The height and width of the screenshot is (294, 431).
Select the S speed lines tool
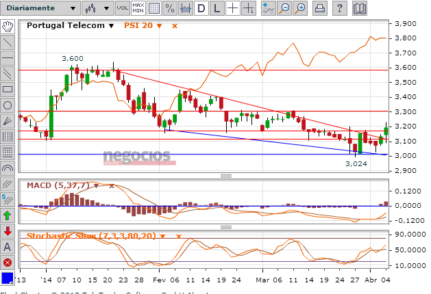coord(8,200)
